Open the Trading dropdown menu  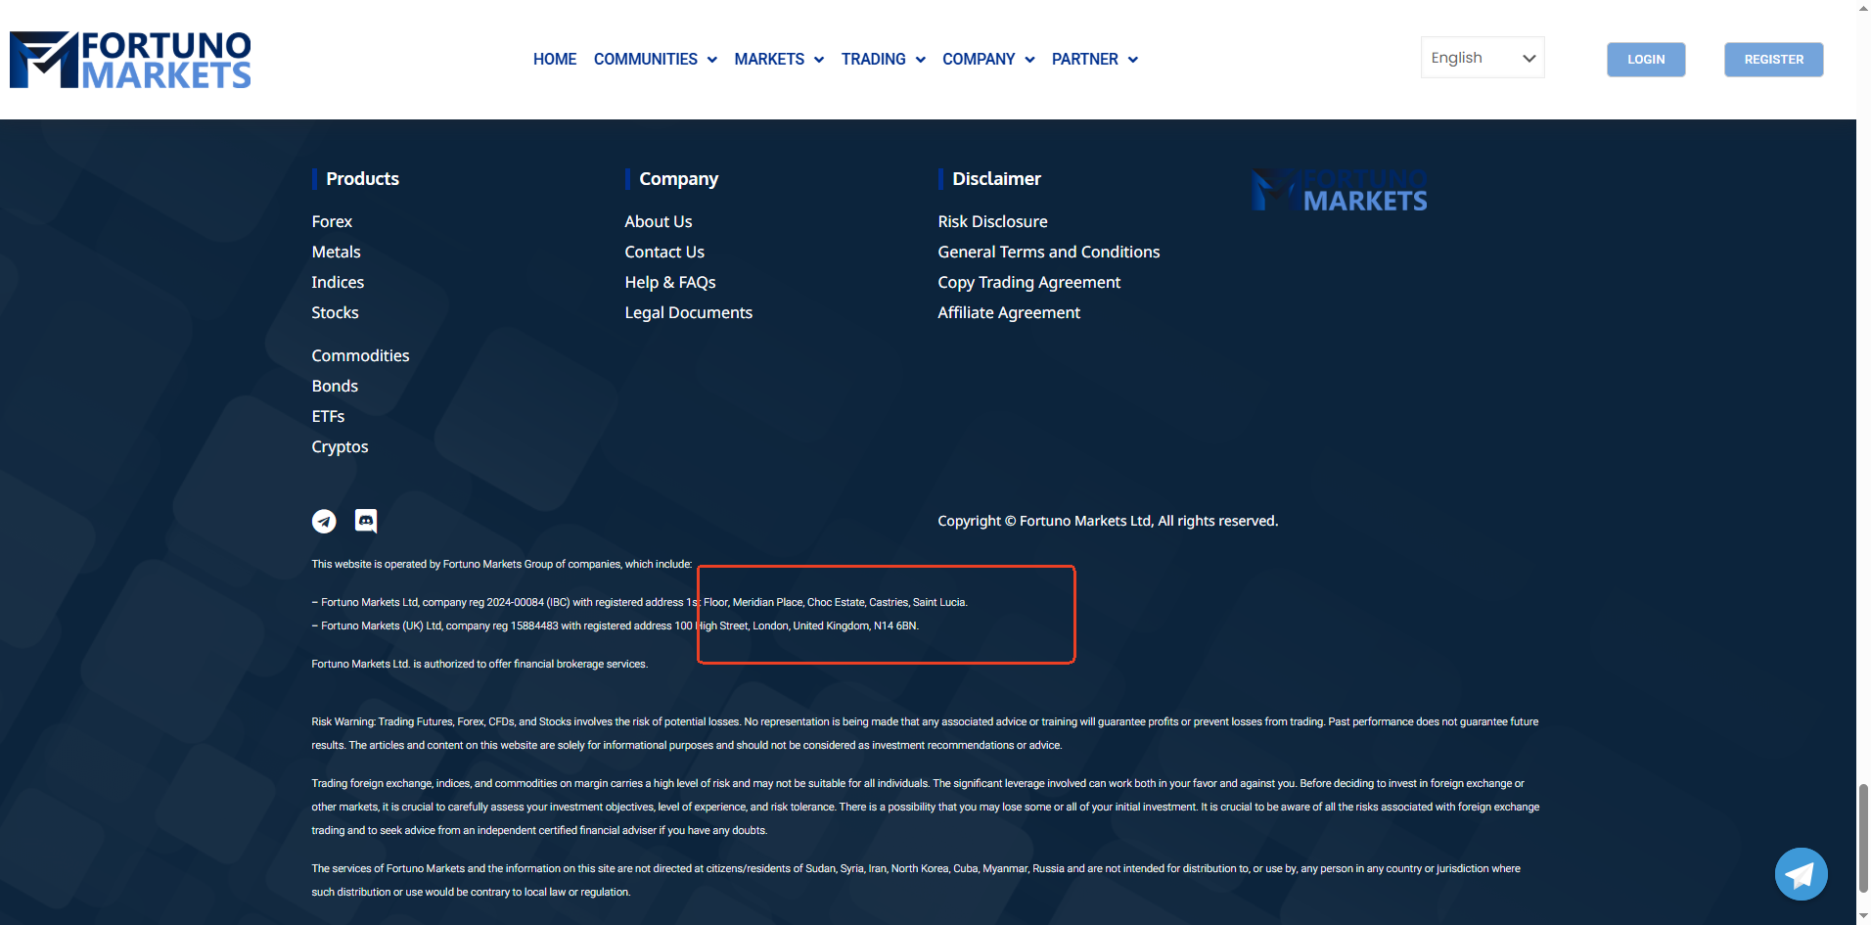click(883, 60)
